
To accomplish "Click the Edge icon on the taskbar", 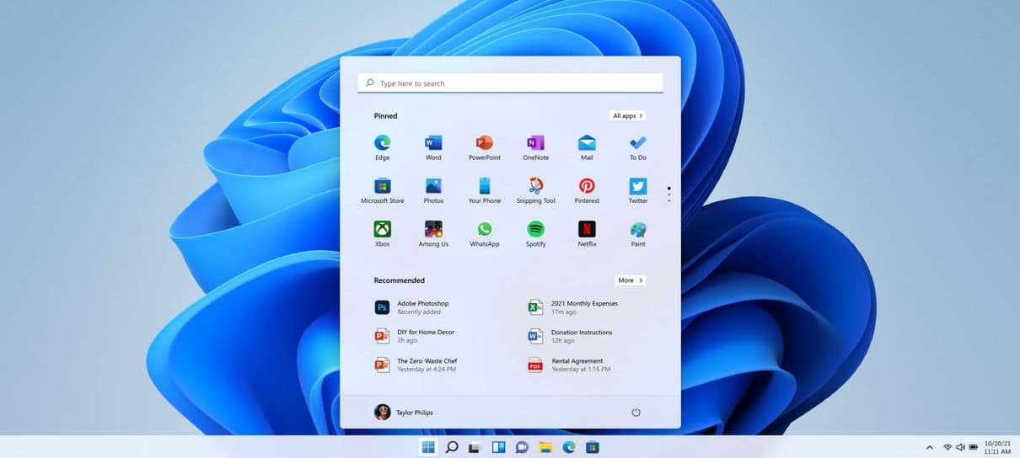I will pyautogui.click(x=569, y=447).
